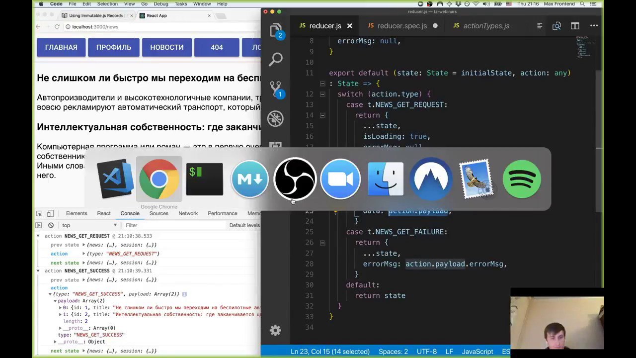Fold the switch block at line 12
The height and width of the screenshot is (358, 636).
322,94
